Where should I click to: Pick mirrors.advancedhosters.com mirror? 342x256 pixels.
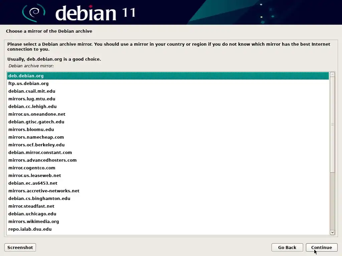[x=168, y=160]
